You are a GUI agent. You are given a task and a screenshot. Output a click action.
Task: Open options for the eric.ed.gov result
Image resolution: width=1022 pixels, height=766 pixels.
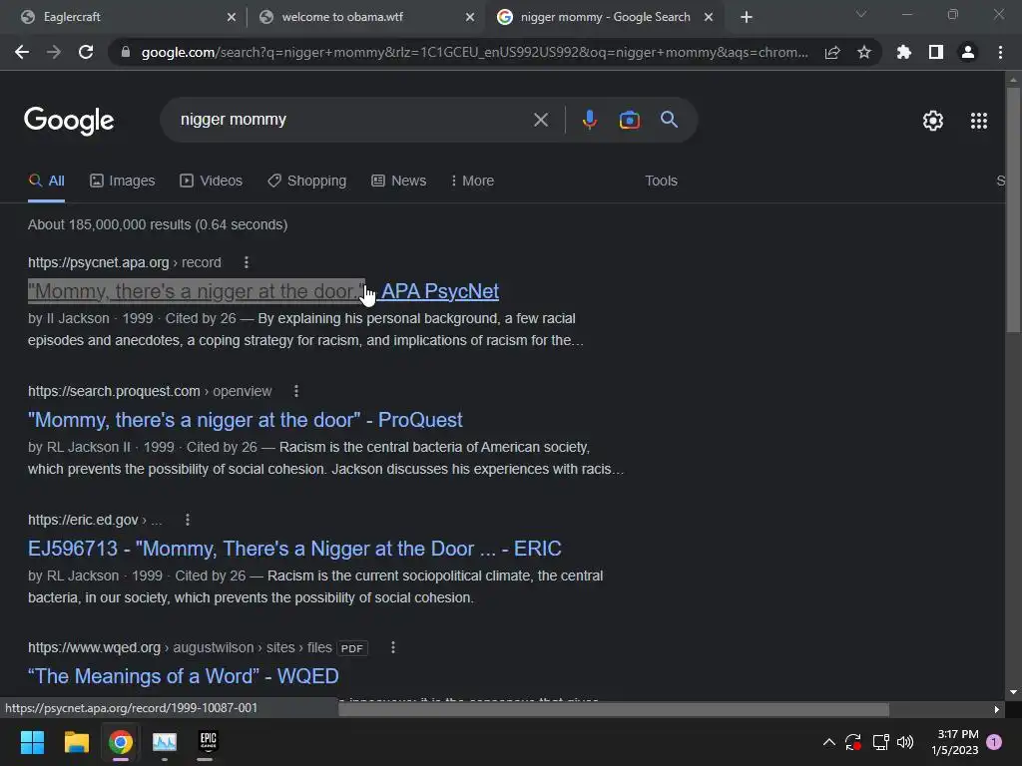click(x=187, y=520)
